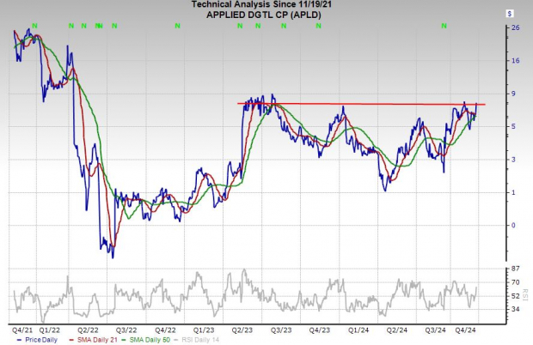The height and width of the screenshot is (345, 533).
Task: Click the Technical Analysis Since 11/19/21 heading
Action: coord(265,5)
